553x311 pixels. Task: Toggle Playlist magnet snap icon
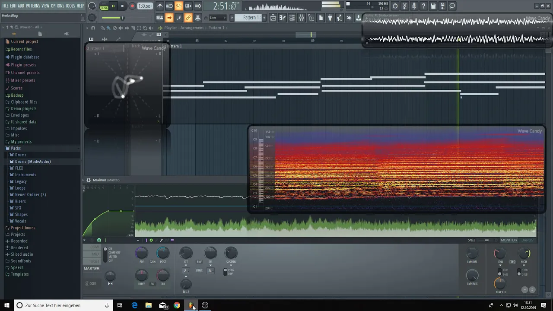click(93, 28)
